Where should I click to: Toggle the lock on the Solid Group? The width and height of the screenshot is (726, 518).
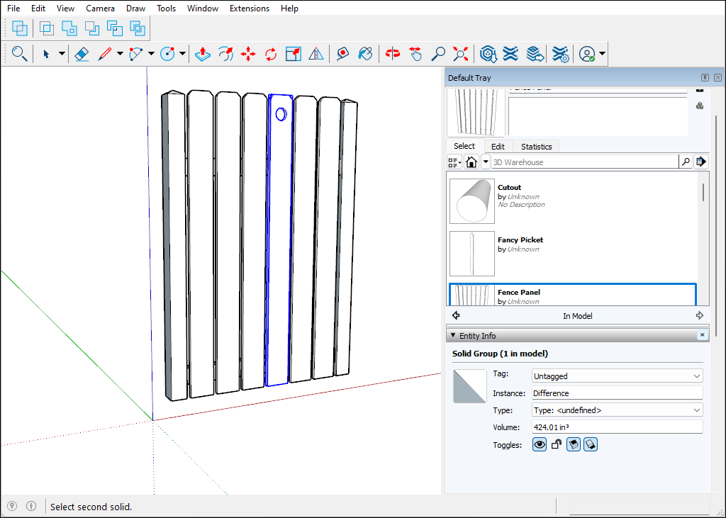tap(556, 444)
